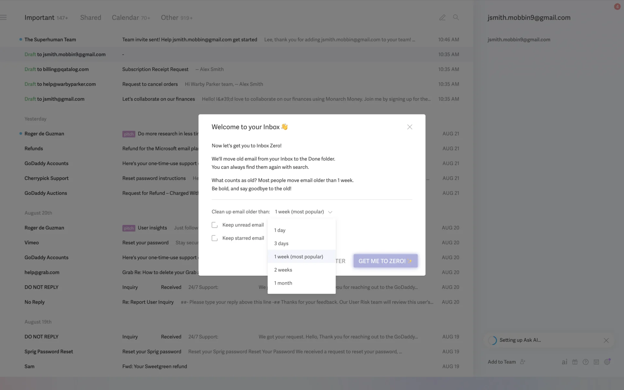Open the gift referral icon
This screenshot has height=390, width=624.
(x=575, y=362)
